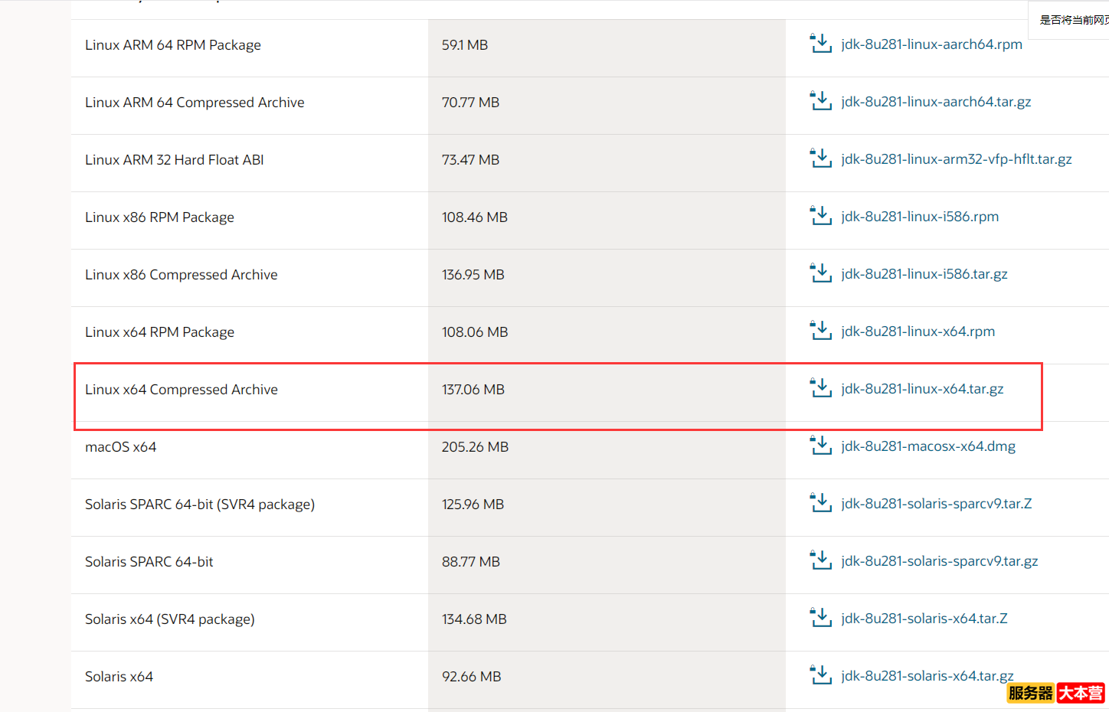Open the jdk-8u281-solaris-sparcv9.tar.Z link
Screen dimensions: 1109x712
[x=937, y=504]
